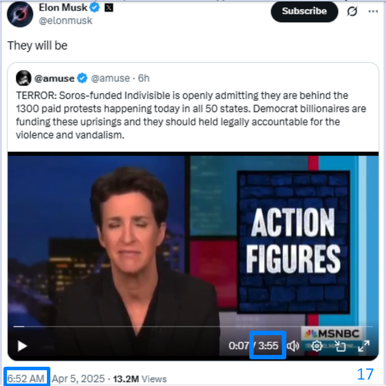Click the blue verified badge next to Elon Musk
This screenshot has width=386, height=386.
[95, 7]
